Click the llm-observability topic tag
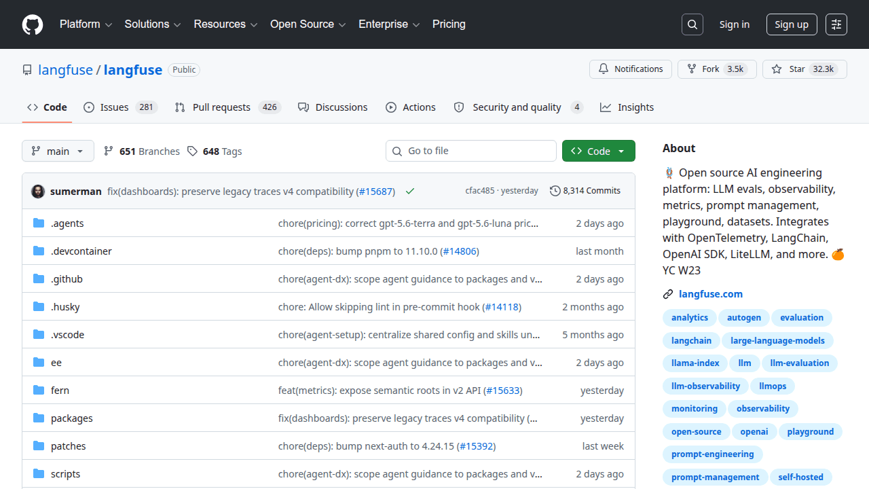 (x=706, y=386)
